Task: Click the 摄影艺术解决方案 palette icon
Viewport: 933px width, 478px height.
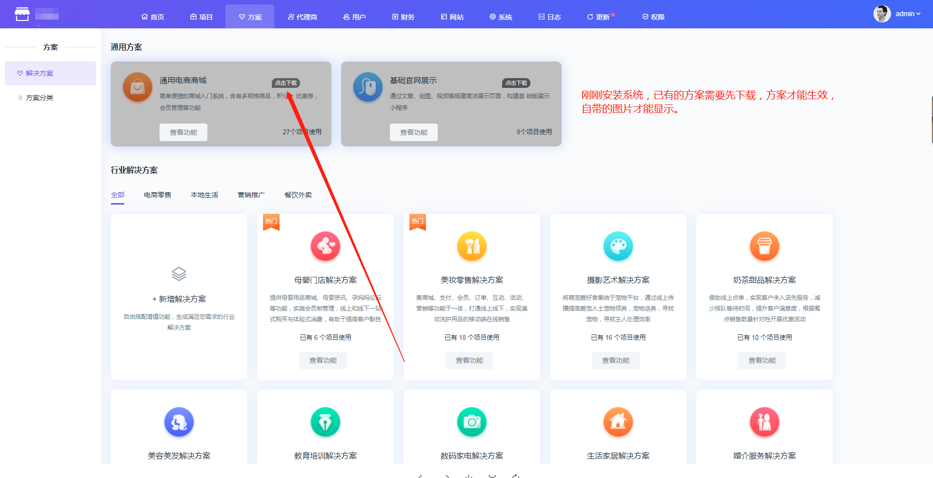Action: [618, 246]
